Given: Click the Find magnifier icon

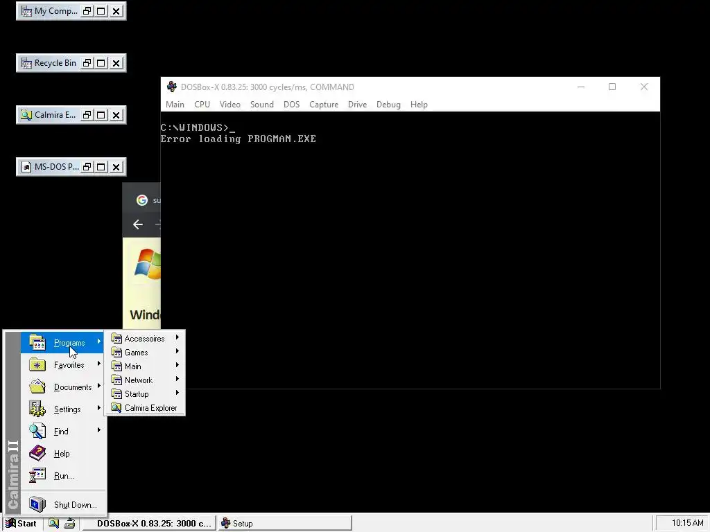Looking at the screenshot, I should click(37, 431).
